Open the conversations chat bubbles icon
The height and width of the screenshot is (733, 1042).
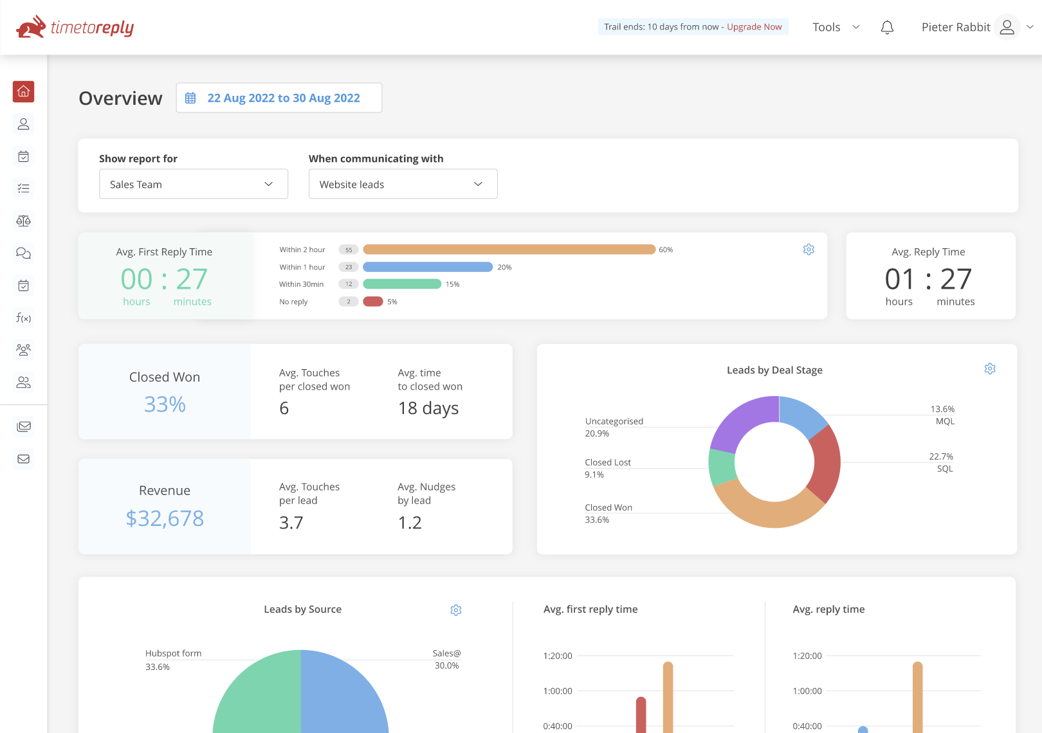[24, 253]
